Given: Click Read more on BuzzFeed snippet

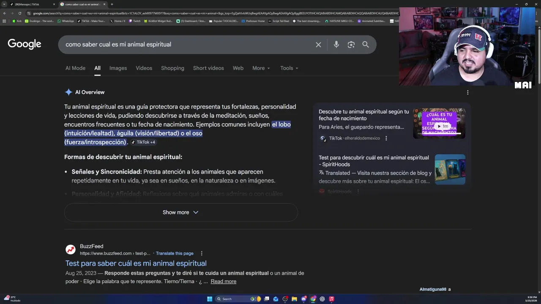Looking at the screenshot, I should [223, 282].
